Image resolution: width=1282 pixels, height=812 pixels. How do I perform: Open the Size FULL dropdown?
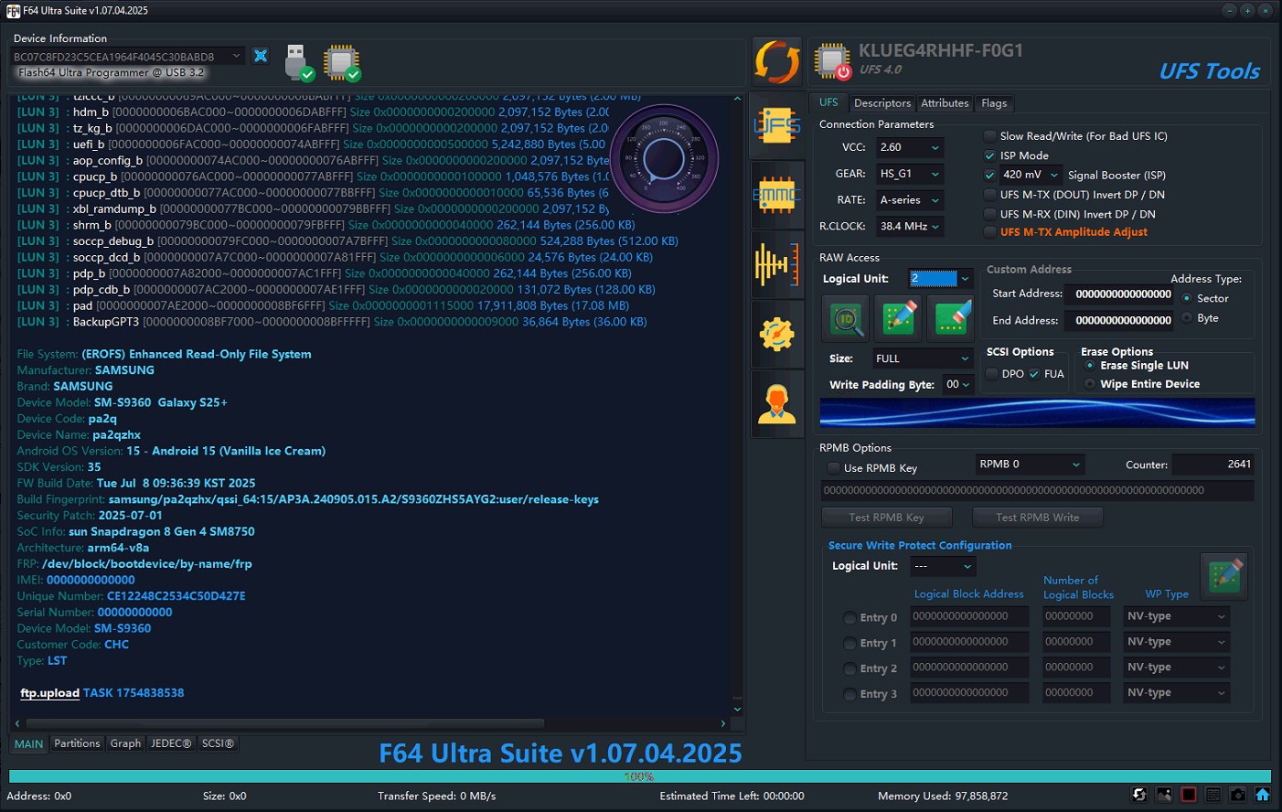click(922, 358)
